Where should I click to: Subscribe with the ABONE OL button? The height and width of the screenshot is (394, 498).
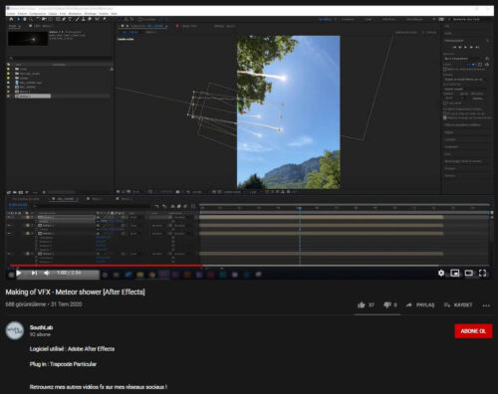point(473,331)
